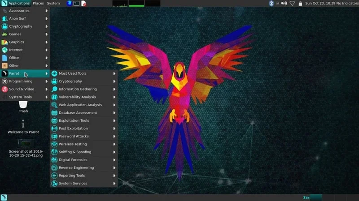Click the Applications menu button
The image size is (359, 201).
(x=15, y=3)
